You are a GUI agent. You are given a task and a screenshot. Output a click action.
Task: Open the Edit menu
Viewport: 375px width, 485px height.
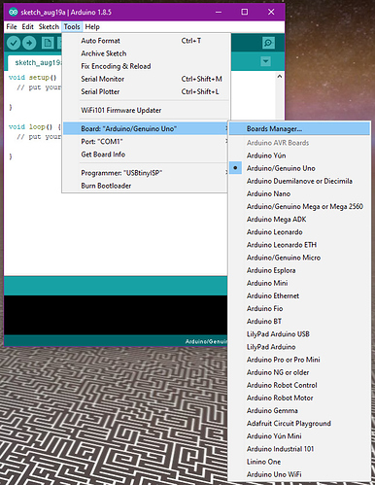[x=27, y=27]
